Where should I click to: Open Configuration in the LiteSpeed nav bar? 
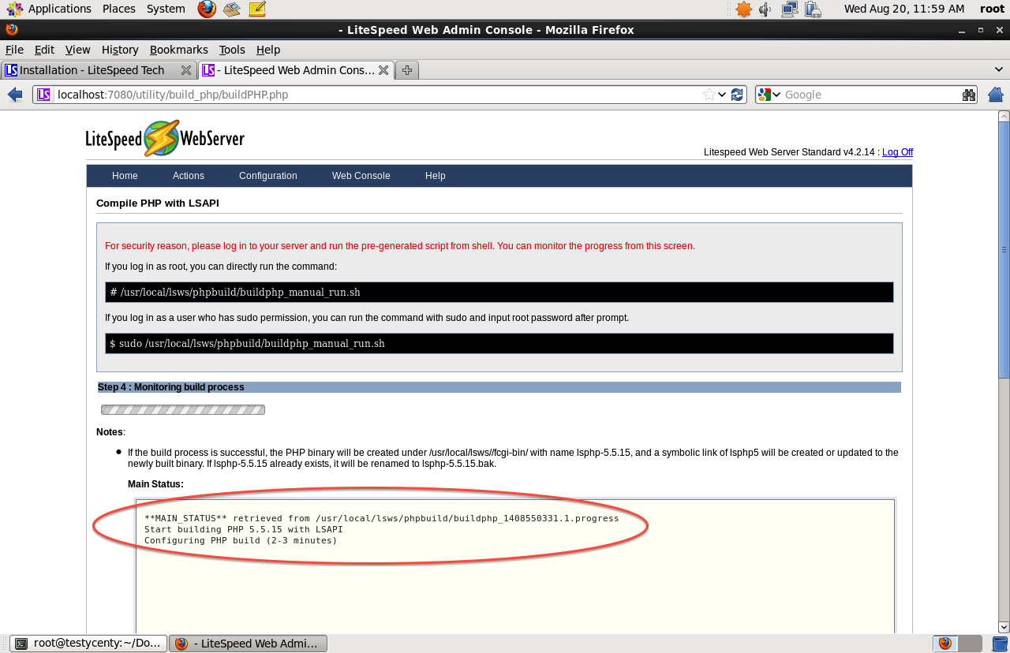(268, 176)
